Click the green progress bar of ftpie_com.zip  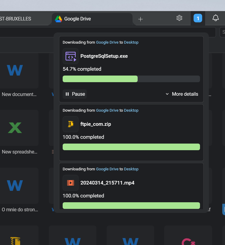(x=131, y=147)
